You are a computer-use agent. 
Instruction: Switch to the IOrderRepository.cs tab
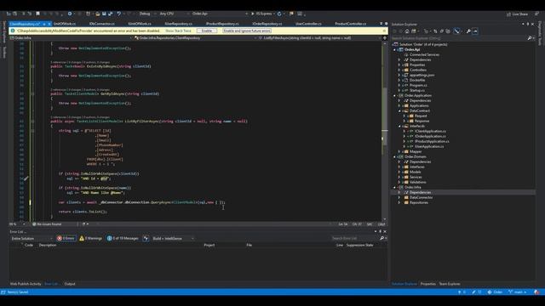267,24
